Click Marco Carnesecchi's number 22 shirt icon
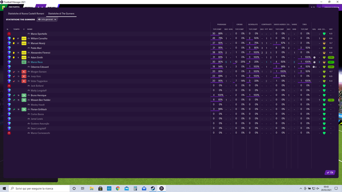The height and width of the screenshot is (192, 342). click(9, 133)
